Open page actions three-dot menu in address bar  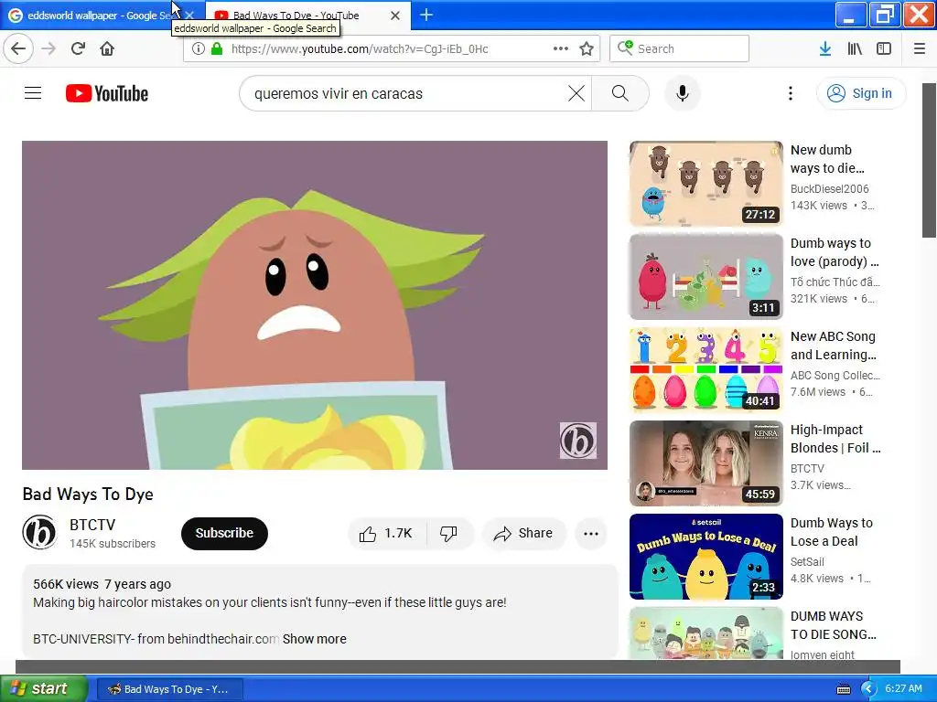click(x=561, y=48)
